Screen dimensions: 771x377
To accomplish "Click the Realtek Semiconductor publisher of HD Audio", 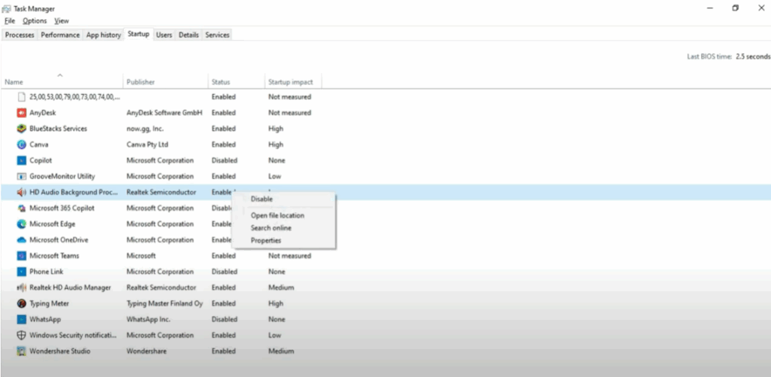I will pos(161,192).
